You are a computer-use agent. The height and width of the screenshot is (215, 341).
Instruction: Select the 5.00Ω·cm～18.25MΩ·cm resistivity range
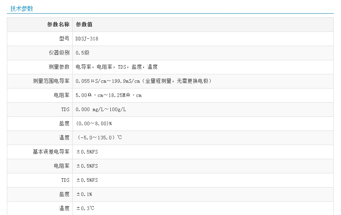[x=108, y=95]
